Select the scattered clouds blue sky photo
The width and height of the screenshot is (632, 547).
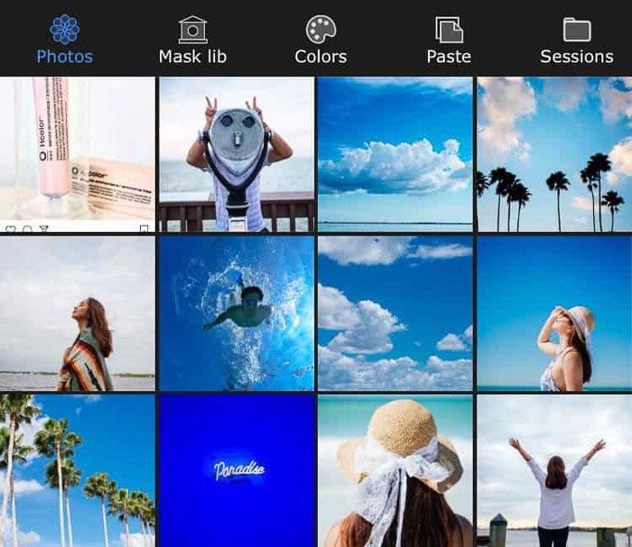pos(395,313)
